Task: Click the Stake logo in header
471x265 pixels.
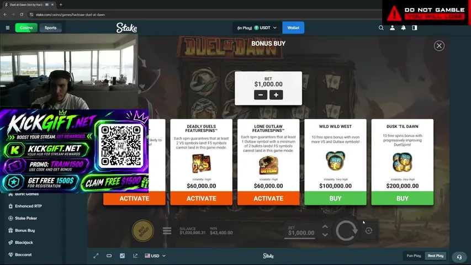Action: (x=126, y=28)
